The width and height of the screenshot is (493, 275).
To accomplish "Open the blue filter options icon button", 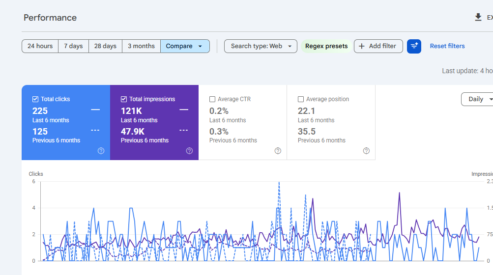I will (414, 46).
